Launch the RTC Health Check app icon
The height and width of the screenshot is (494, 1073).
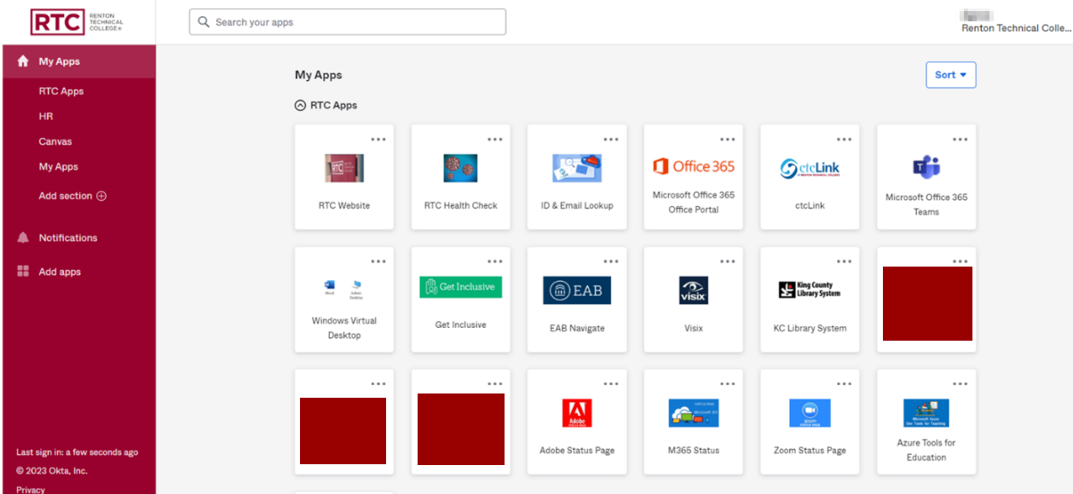pyautogui.click(x=460, y=168)
